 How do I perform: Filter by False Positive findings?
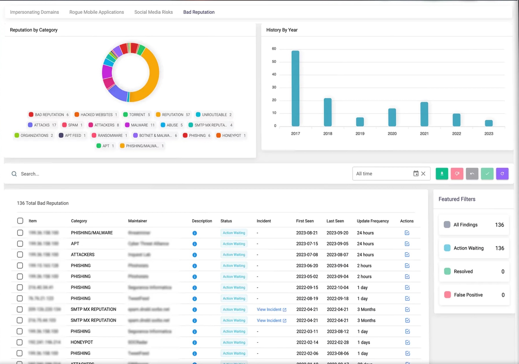(474, 295)
